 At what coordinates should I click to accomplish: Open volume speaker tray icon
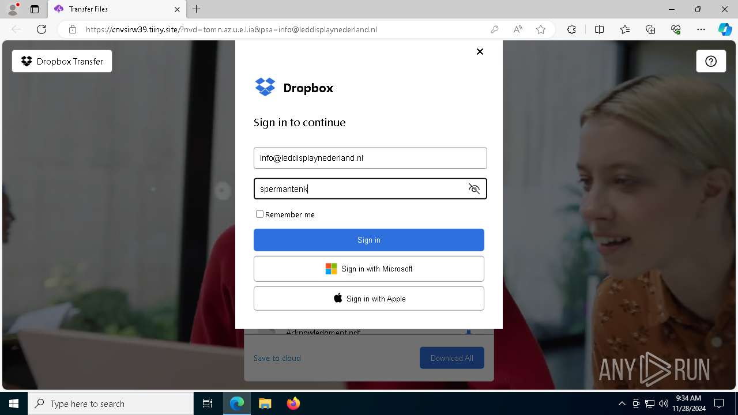pos(663,403)
